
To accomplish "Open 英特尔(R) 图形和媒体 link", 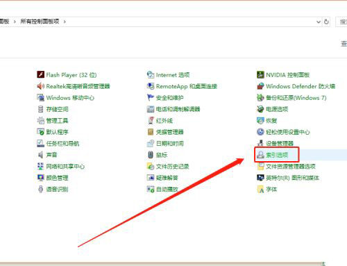I will pyautogui.click(x=292, y=178).
